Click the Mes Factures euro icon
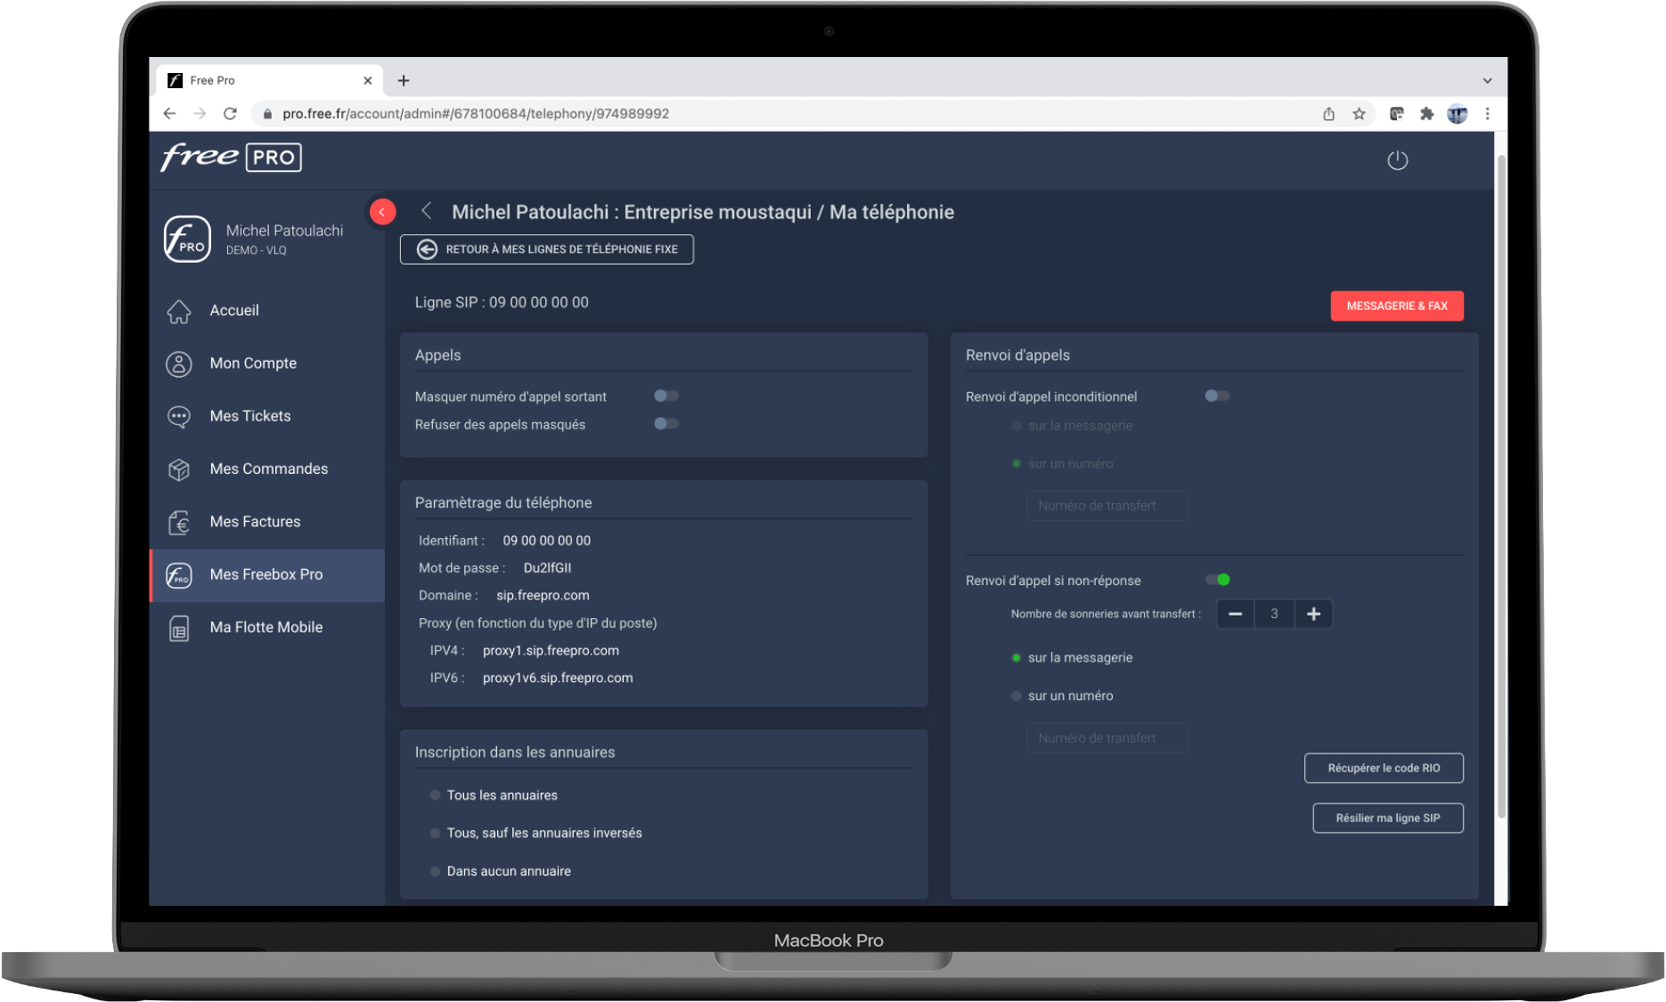This screenshot has height=1002, width=1666. point(179,522)
